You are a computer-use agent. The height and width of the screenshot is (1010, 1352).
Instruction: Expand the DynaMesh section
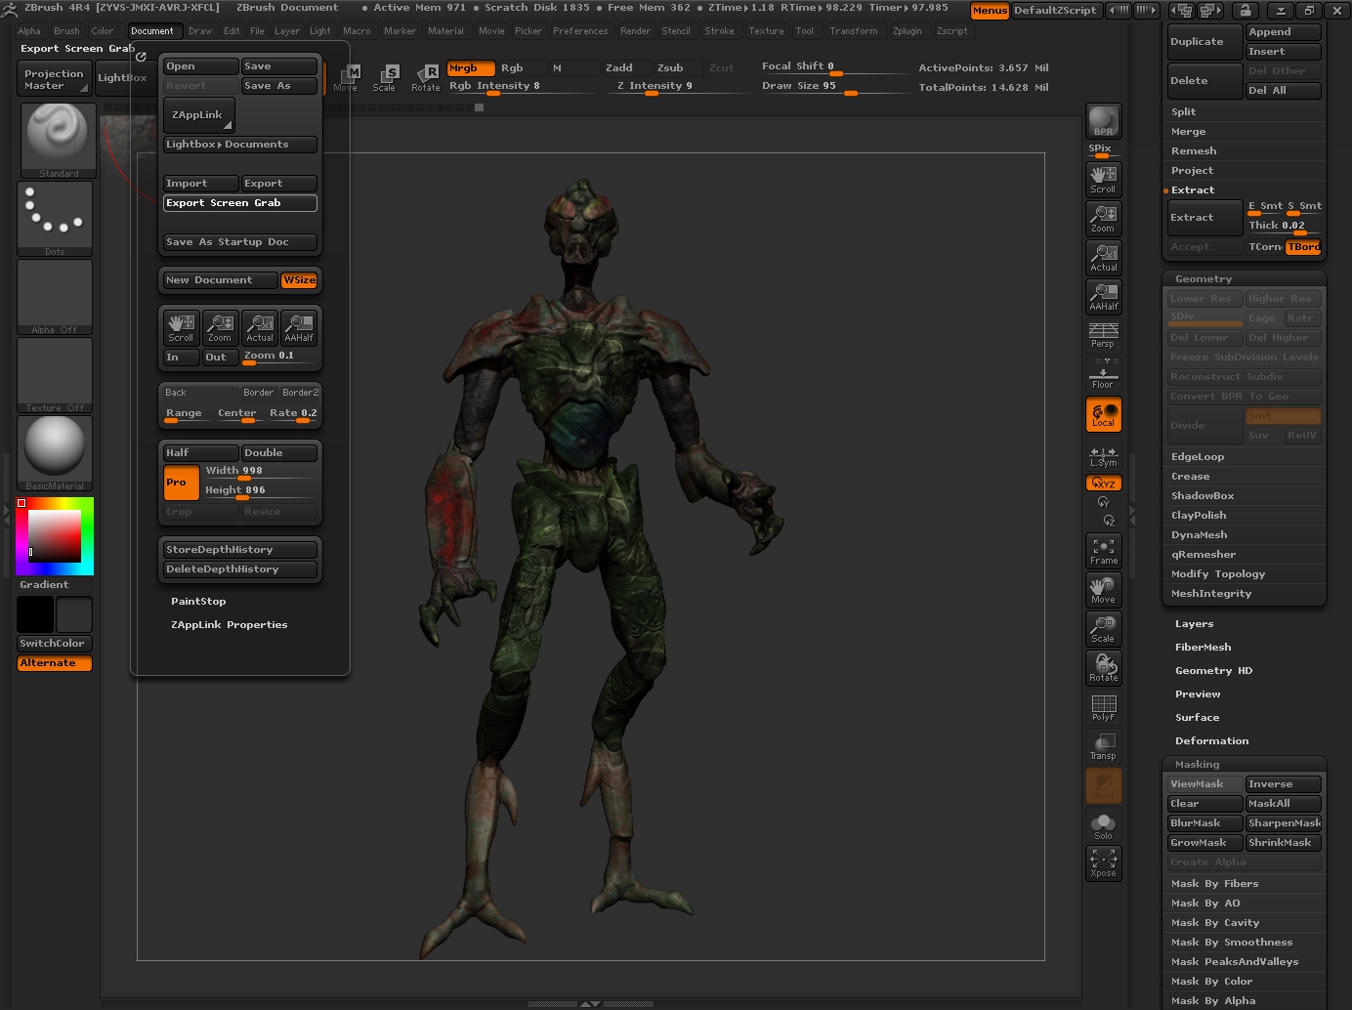point(1199,535)
